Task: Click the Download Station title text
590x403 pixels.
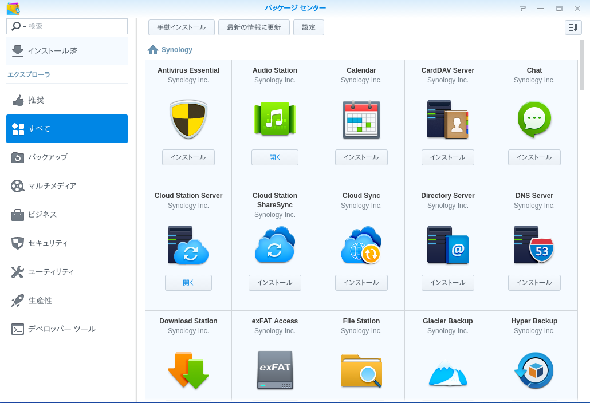Action: coord(188,321)
